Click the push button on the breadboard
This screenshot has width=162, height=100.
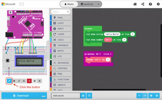8,60
